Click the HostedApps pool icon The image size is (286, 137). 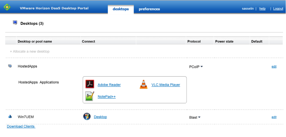click(x=10, y=66)
